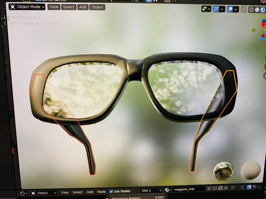Switch to solid shading mode

click(257, 10)
